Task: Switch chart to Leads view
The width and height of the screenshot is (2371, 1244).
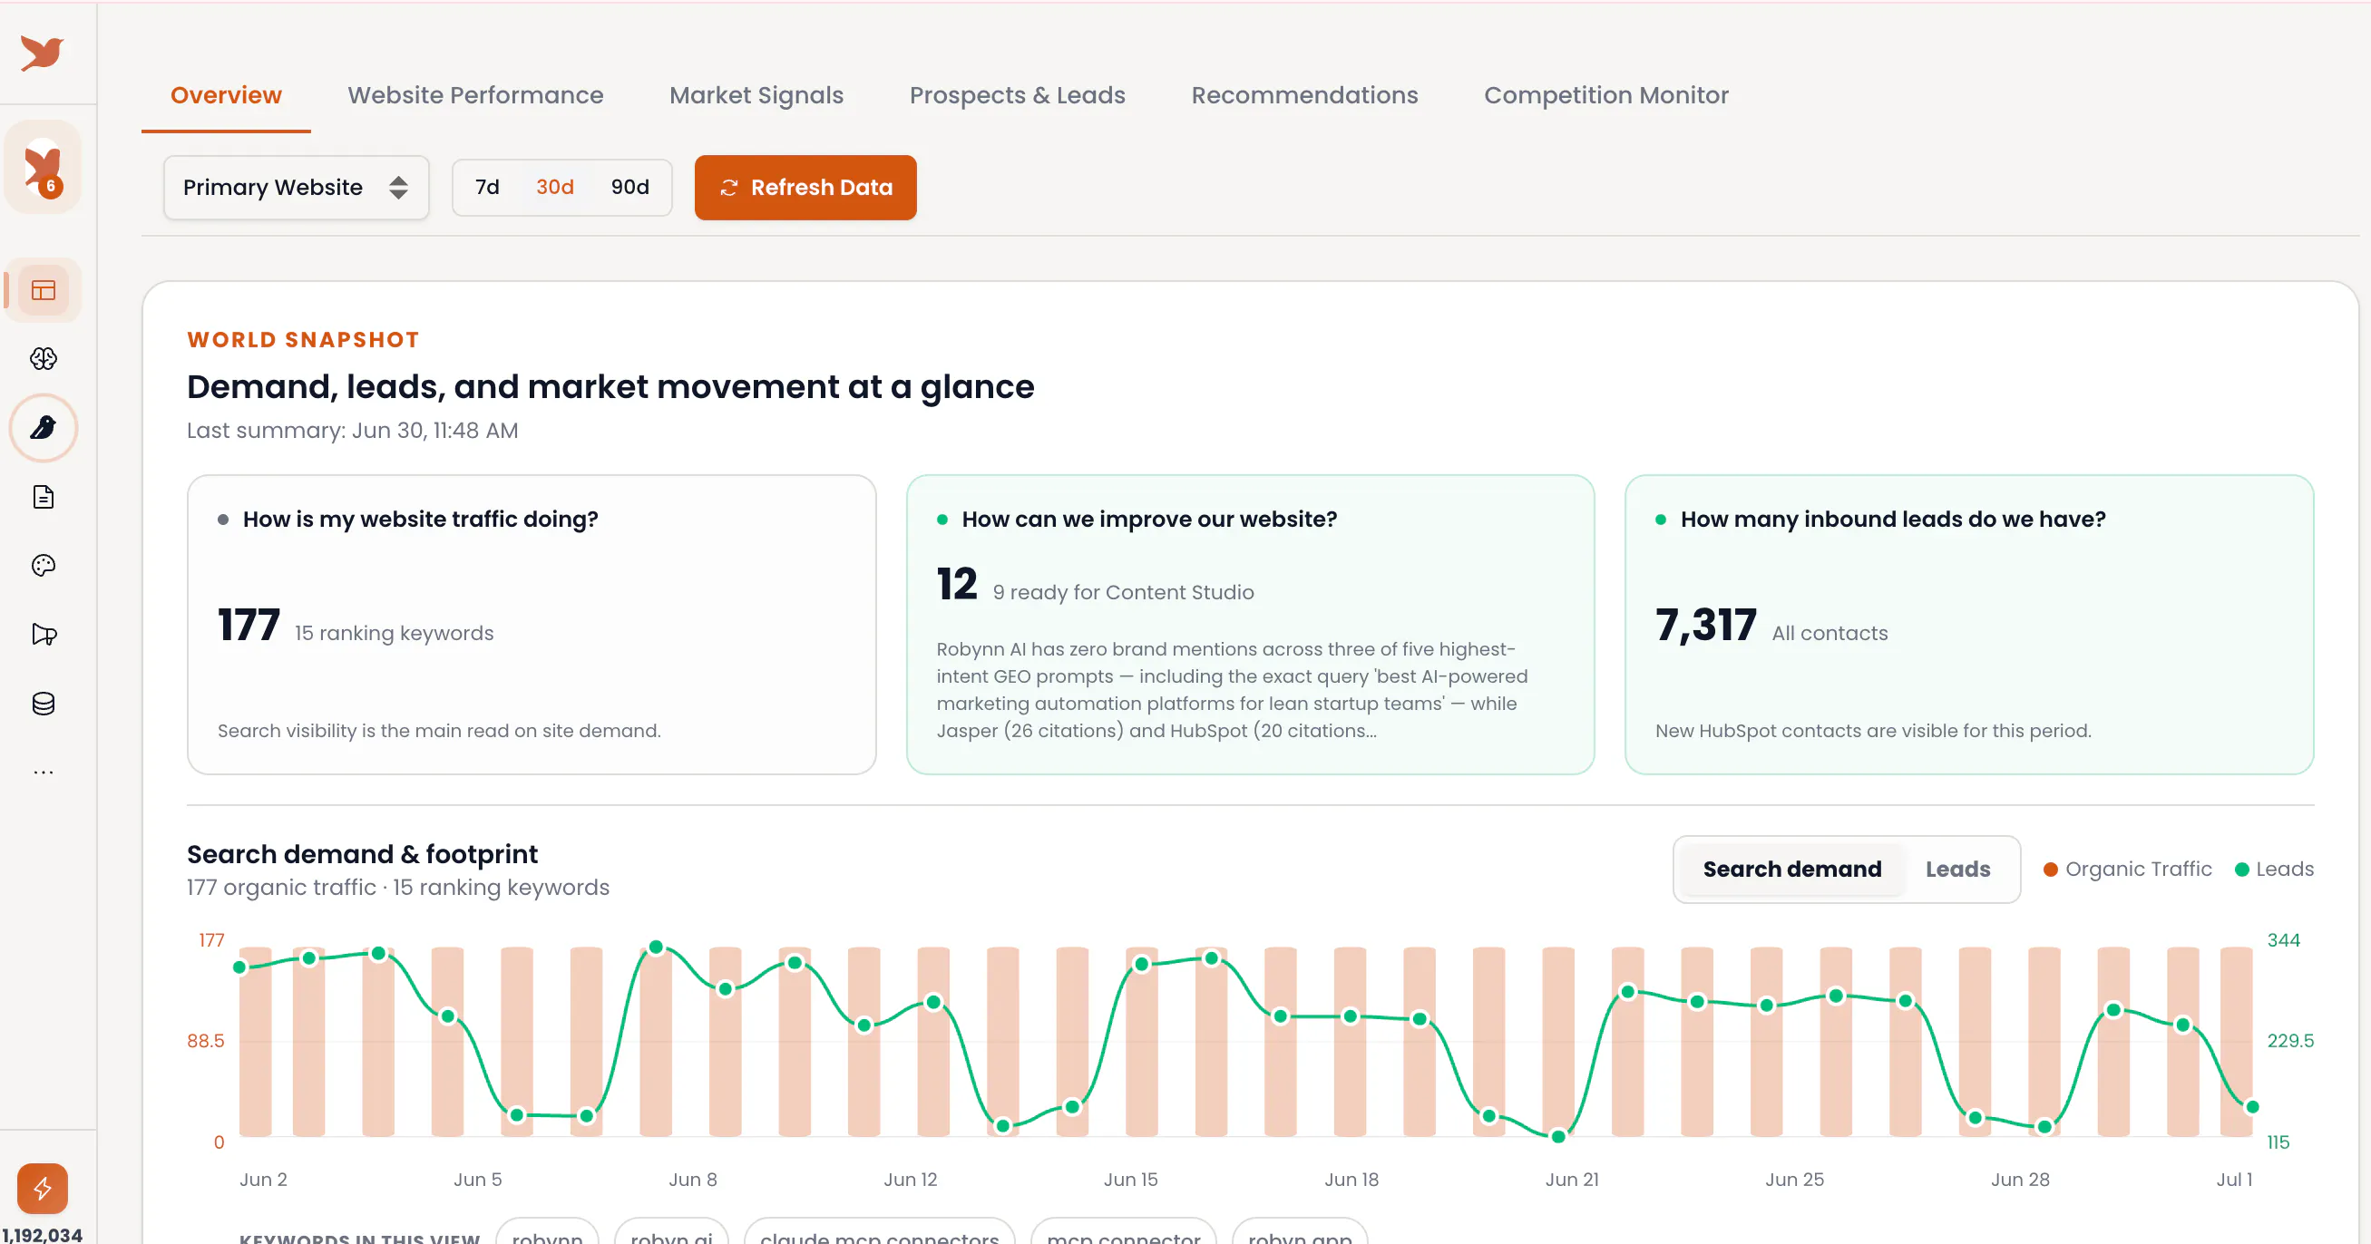Action: pyautogui.click(x=1957, y=870)
